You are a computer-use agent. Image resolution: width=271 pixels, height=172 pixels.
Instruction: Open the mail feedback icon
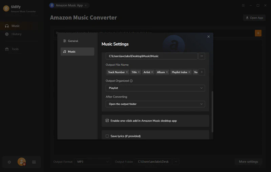coord(34,162)
